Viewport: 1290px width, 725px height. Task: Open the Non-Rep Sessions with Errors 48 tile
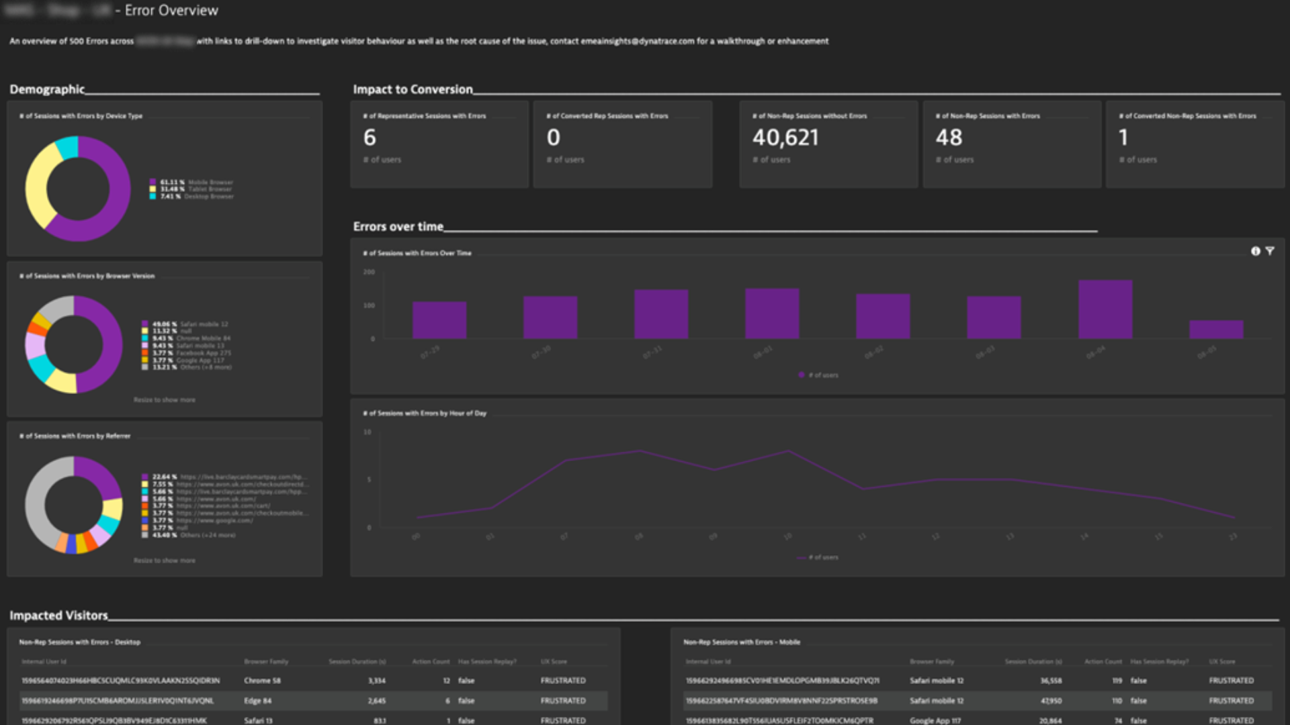point(1012,144)
